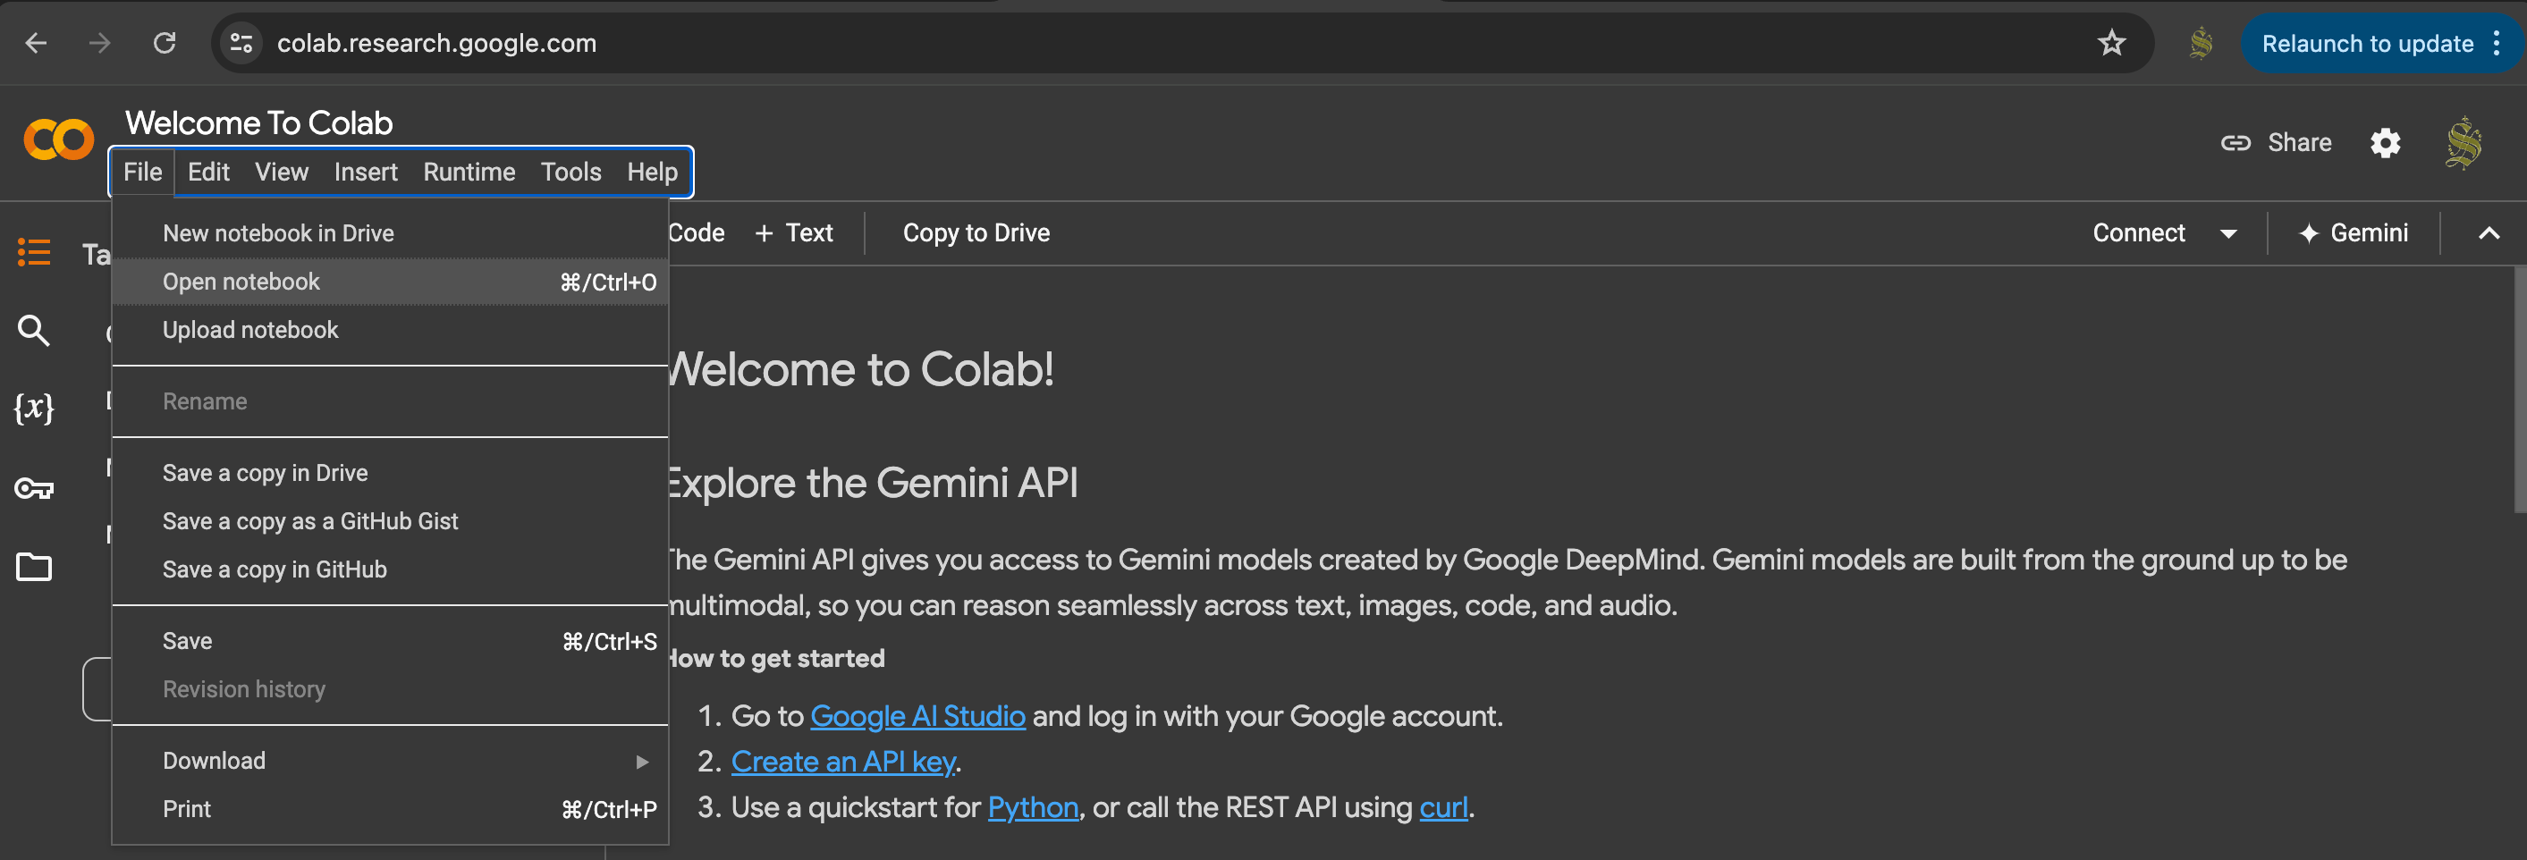Open the secrets key icon
This screenshot has width=2527, height=860.
pyautogui.click(x=34, y=487)
